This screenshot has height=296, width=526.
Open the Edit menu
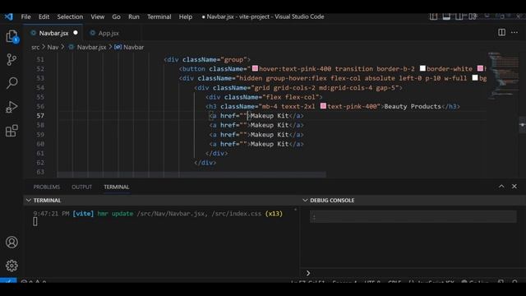pyautogui.click(x=44, y=16)
